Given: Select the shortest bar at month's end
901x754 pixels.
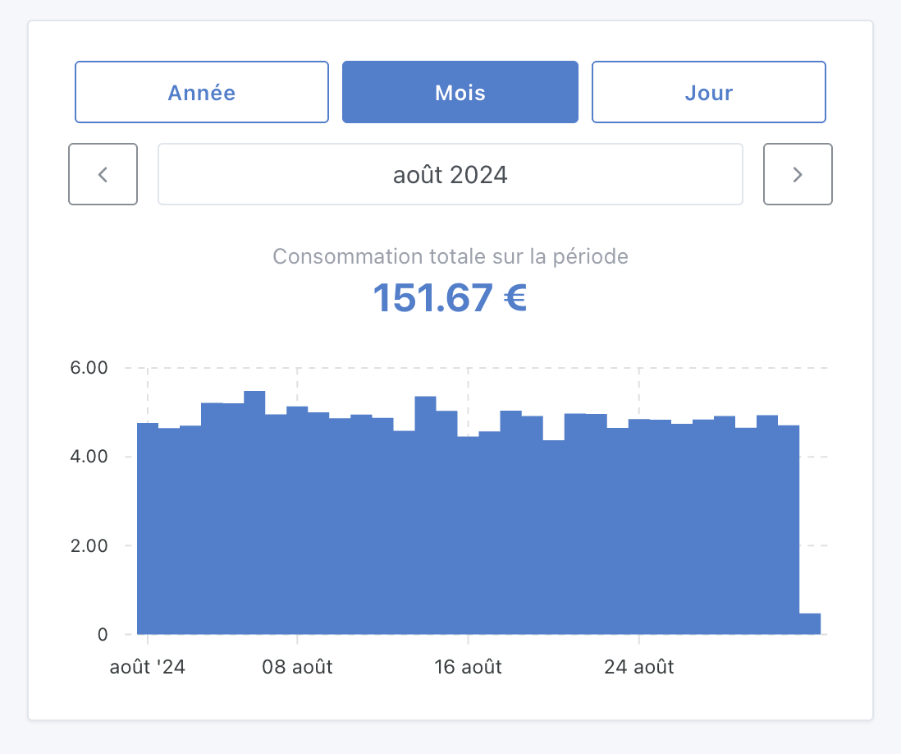Looking at the screenshot, I should (809, 623).
